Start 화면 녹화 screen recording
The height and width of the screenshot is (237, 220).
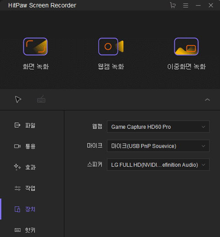pyautogui.click(x=36, y=54)
